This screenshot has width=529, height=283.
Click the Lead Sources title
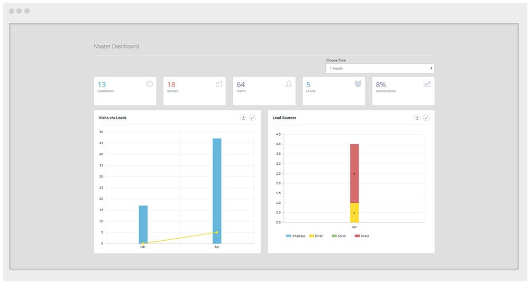285,118
